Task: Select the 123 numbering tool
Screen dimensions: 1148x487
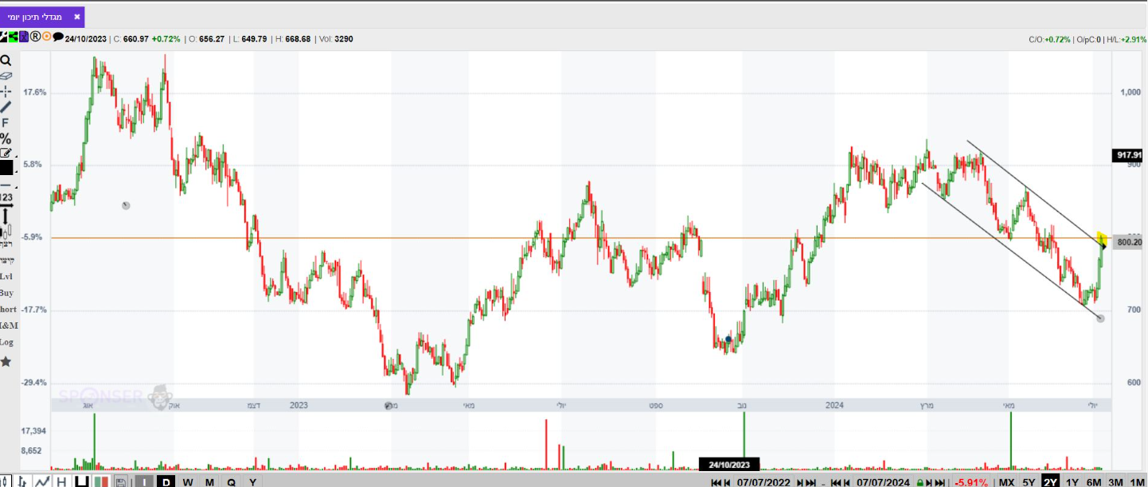Action: pos(6,197)
